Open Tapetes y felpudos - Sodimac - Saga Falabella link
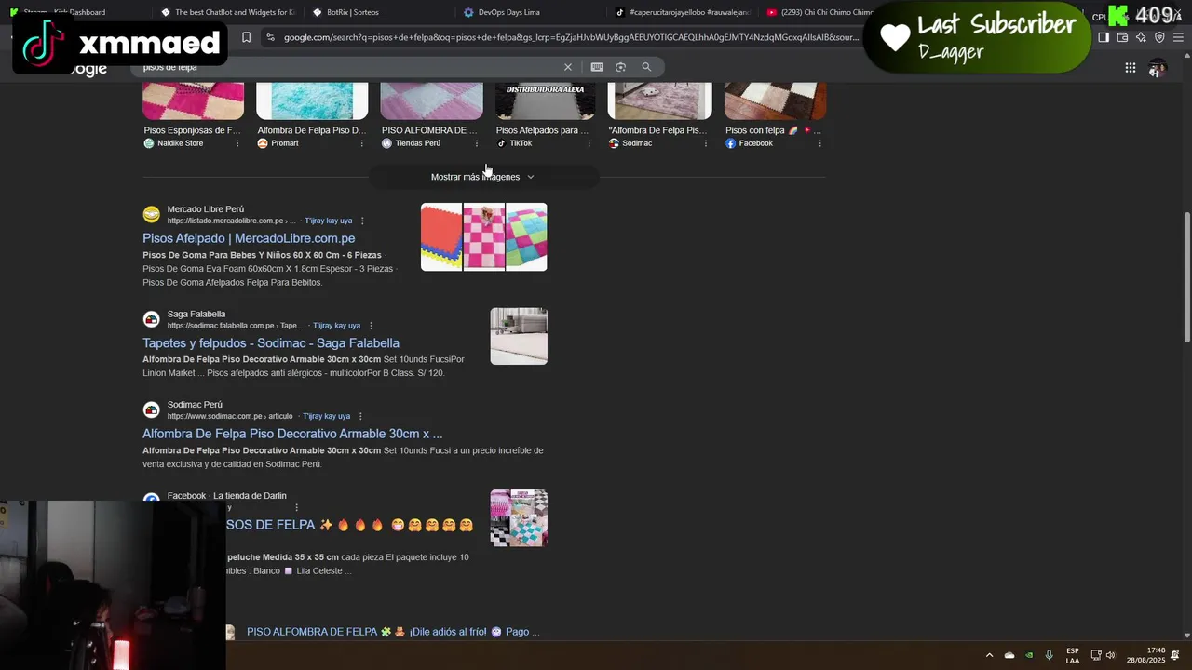Image resolution: width=1192 pixels, height=670 pixels. (x=271, y=343)
